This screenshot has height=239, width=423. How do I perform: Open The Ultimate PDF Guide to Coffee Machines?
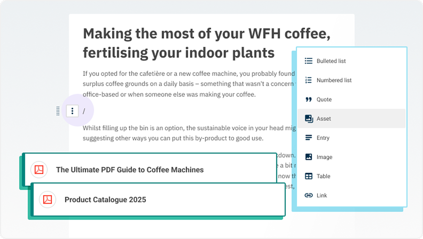tap(130, 170)
